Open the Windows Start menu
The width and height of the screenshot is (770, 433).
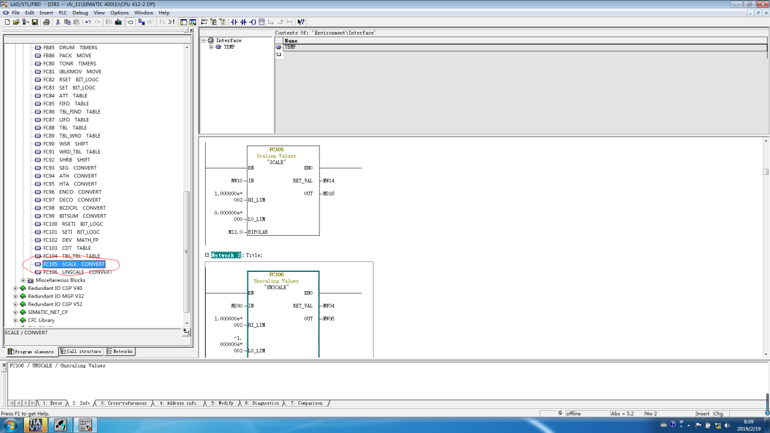coord(12,425)
